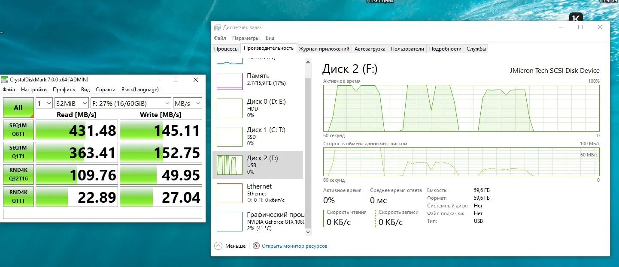Maximize the Task Manager window
The image size is (619, 267).
tap(580, 27)
